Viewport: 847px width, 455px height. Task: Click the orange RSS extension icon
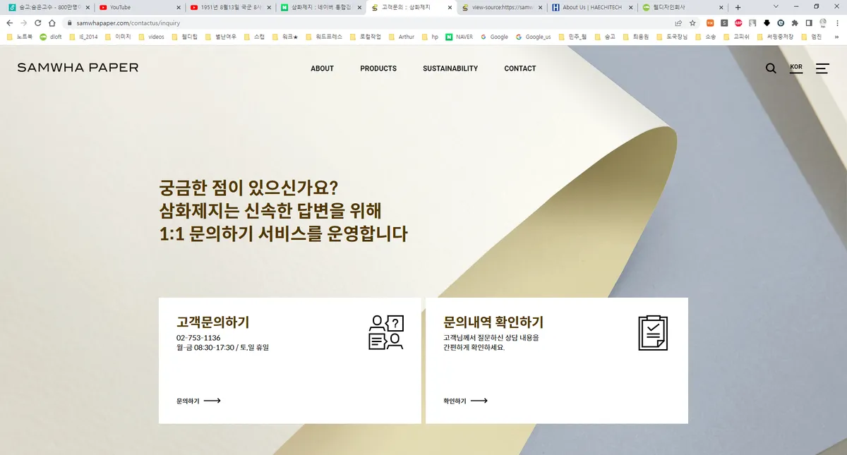pyautogui.click(x=710, y=23)
